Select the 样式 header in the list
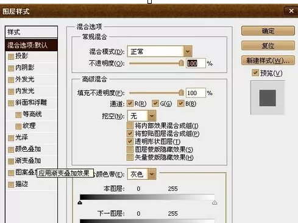This screenshot has width=298, height=223. click(31, 32)
